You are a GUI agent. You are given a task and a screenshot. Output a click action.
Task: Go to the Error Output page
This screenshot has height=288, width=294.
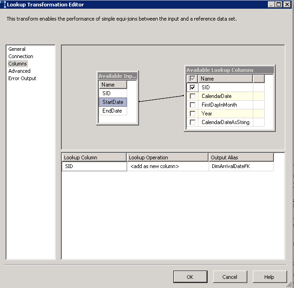pyautogui.click(x=22, y=78)
